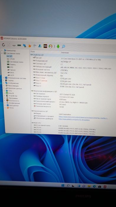
Task: Select SPD in the tree
Action: 10,67
